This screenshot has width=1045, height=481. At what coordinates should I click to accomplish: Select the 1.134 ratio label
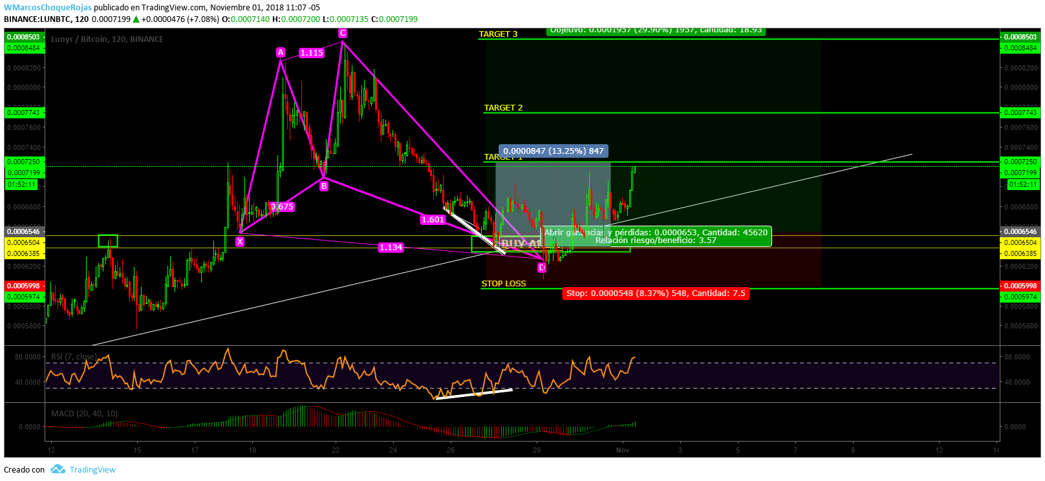(x=391, y=248)
